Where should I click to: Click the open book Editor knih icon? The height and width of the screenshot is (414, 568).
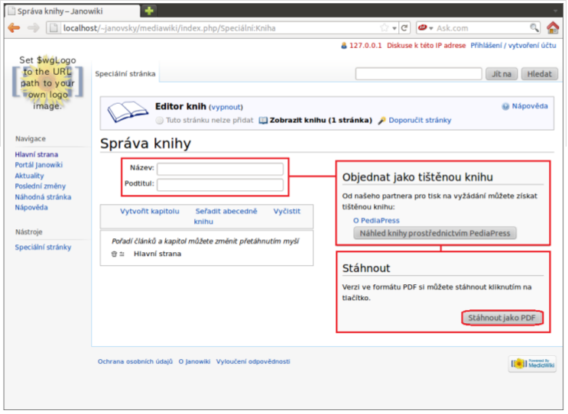tap(128, 112)
